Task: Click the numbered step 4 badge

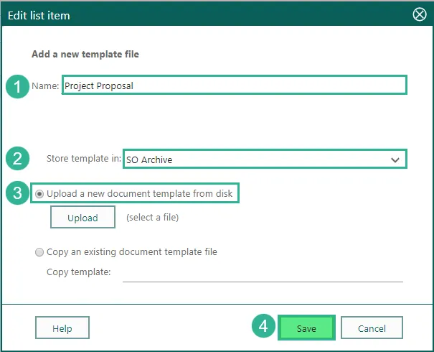Action: (x=263, y=327)
